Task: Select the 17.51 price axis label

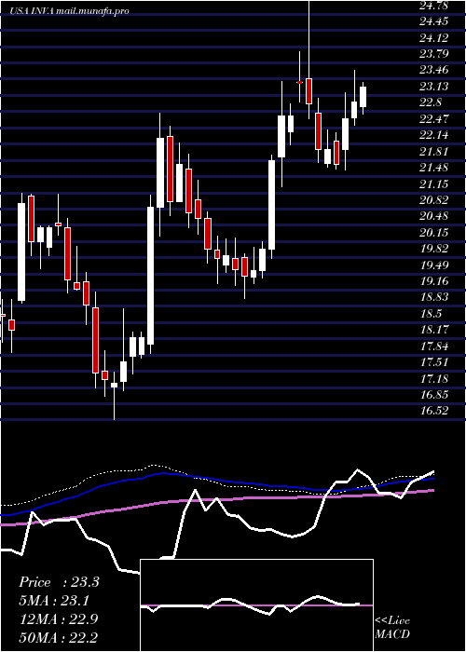Action: [434, 361]
